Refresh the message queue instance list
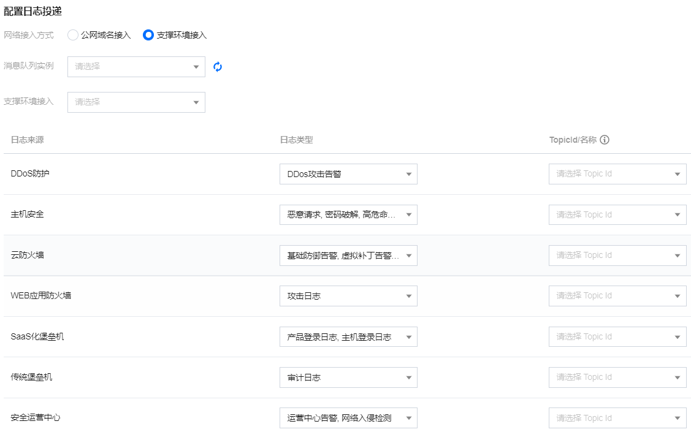Viewport: 691px width, 432px height. click(218, 67)
